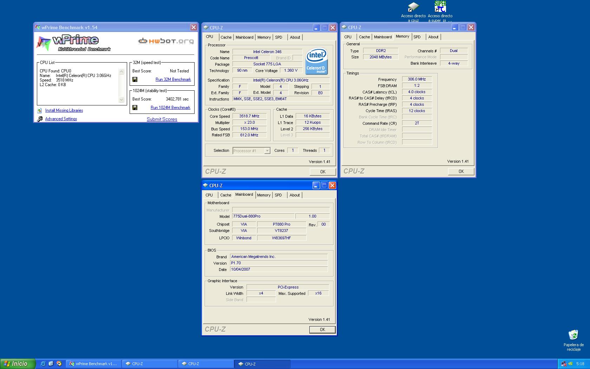Click CPU list scrollbar down arrow
Screen dimensions: 590x369
(x=122, y=100)
